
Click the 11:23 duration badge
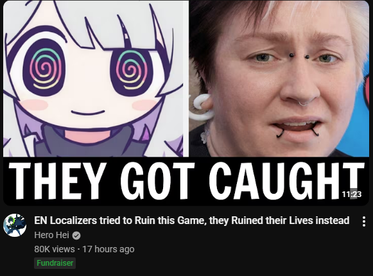(x=352, y=194)
